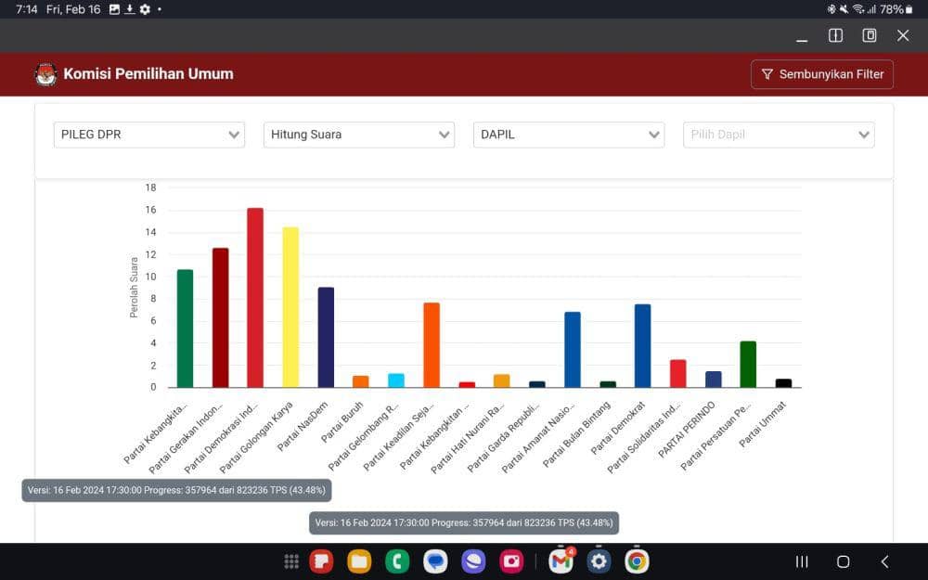
Task: Click the Perolah Suara y-axis title
Action: 134,288
